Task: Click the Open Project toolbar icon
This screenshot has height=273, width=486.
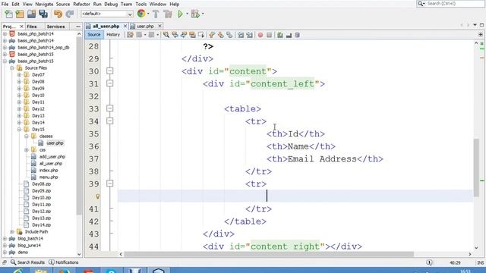Action: pyautogui.click(x=31, y=14)
